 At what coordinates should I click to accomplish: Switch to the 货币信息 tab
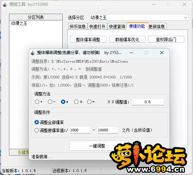click(77, 26)
